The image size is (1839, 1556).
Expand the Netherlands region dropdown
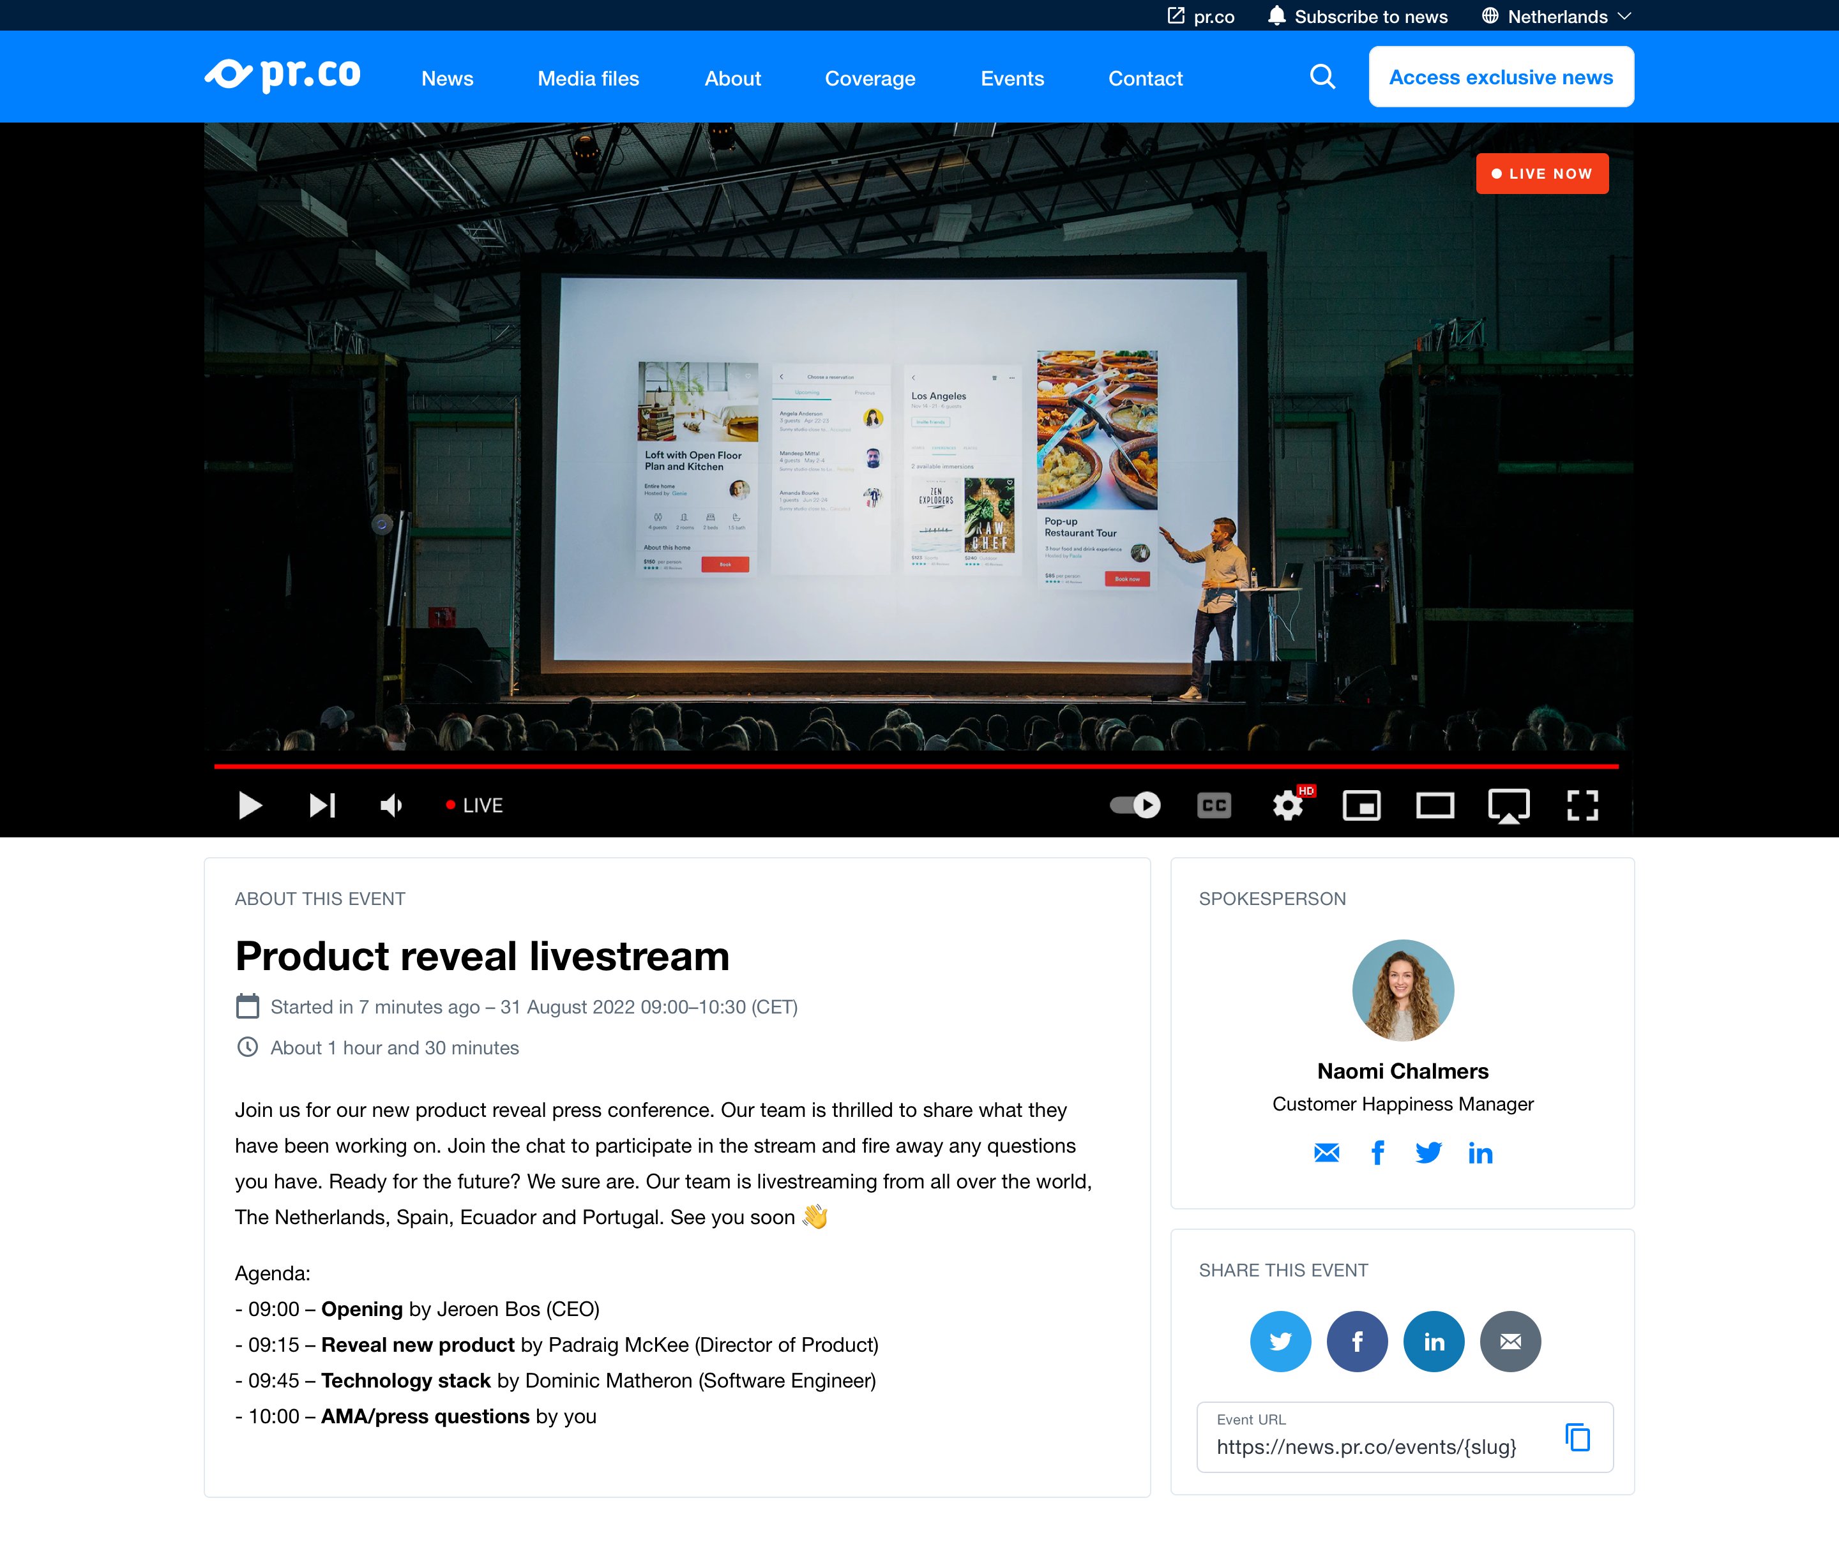(1557, 17)
